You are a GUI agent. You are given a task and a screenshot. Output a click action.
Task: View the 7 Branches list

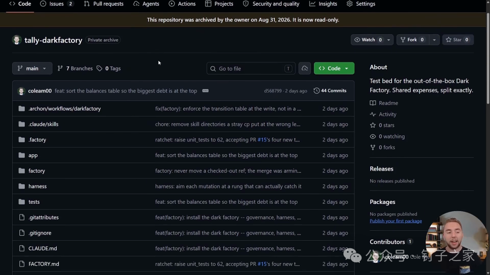pyautogui.click(x=75, y=68)
